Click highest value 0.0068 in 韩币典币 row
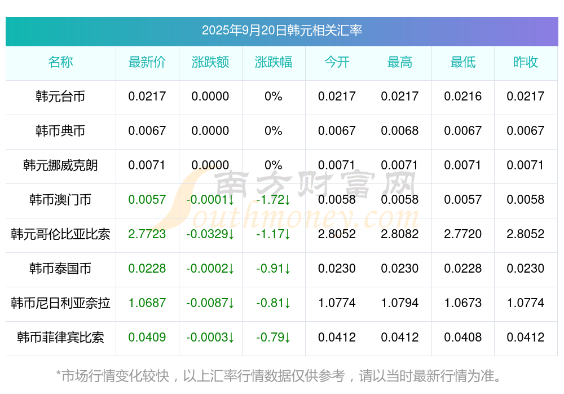 pyautogui.click(x=400, y=131)
